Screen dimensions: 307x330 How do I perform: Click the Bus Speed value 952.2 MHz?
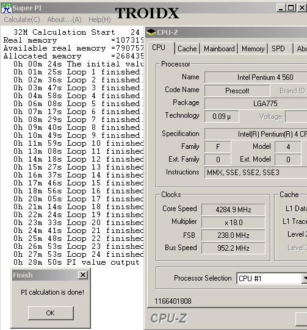233,248
